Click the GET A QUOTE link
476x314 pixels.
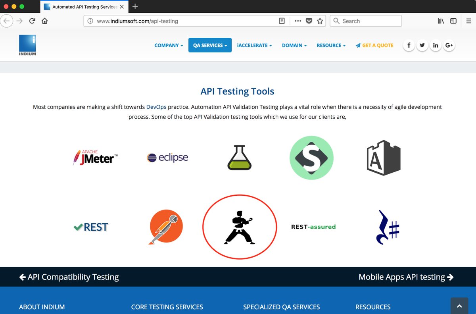[374, 45]
